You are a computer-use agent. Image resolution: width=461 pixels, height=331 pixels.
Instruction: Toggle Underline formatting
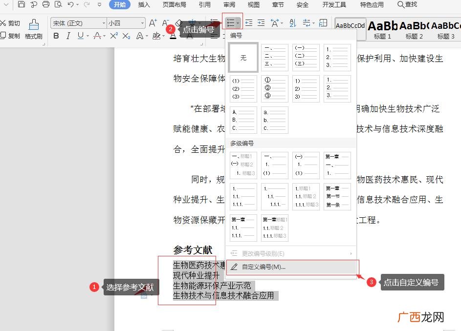point(81,36)
